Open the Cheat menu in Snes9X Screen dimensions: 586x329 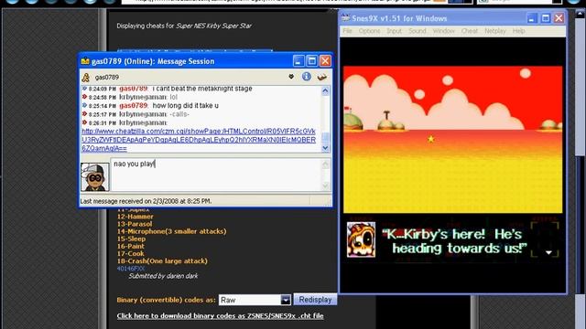[x=470, y=31]
